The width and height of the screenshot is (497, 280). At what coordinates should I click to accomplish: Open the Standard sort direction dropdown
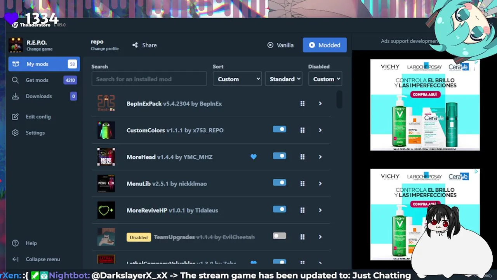click(284, 79)
